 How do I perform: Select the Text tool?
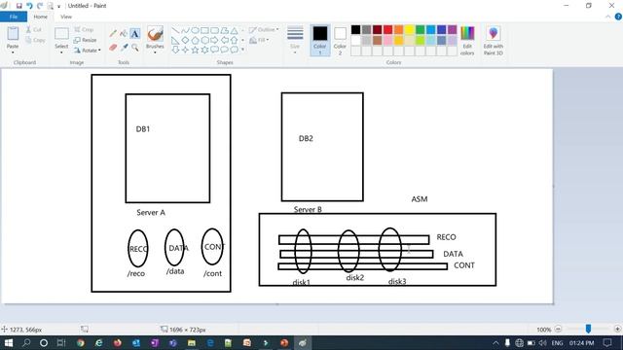[135, 34]
